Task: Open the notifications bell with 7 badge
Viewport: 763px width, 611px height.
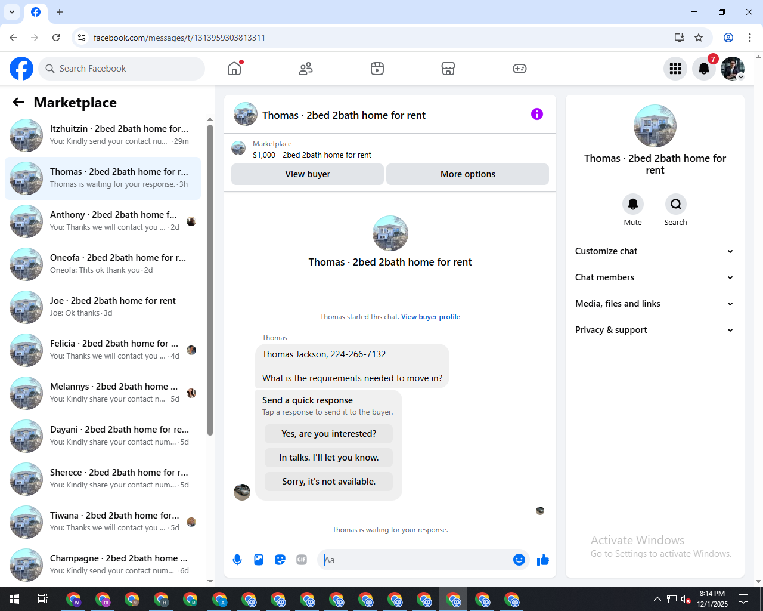Action: coord(704,69)
